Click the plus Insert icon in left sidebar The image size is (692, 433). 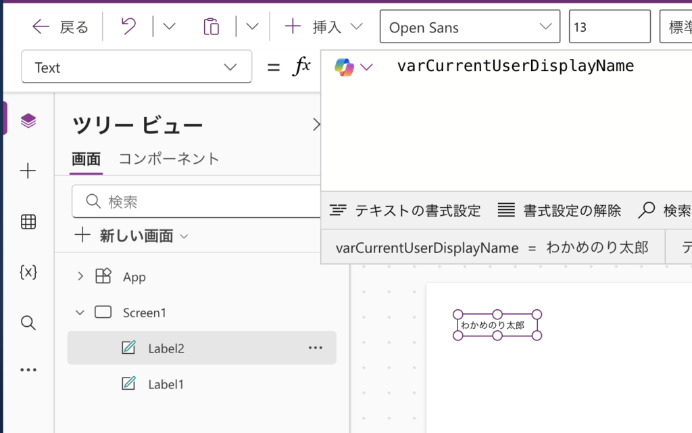coord(28,171)
